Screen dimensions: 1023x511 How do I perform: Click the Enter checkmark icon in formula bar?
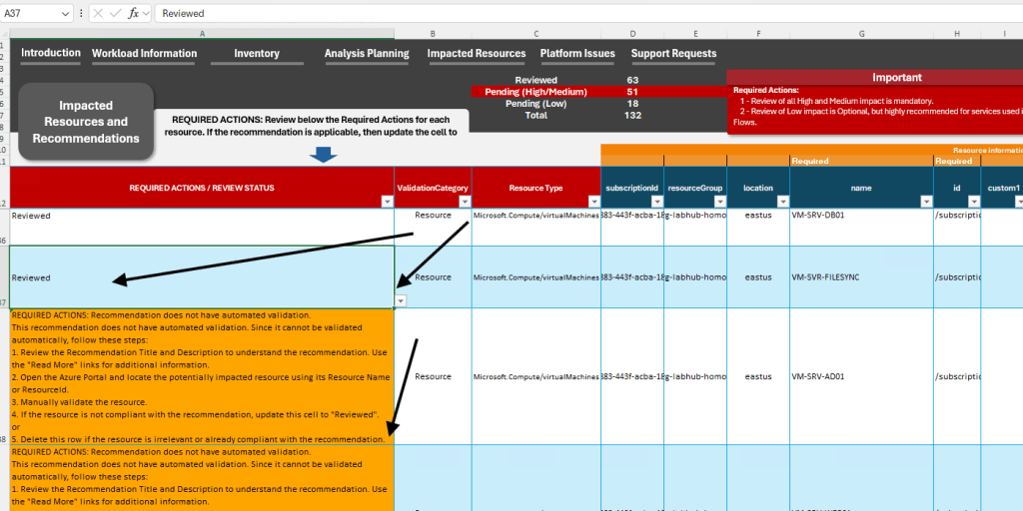(x=117, y=14)
